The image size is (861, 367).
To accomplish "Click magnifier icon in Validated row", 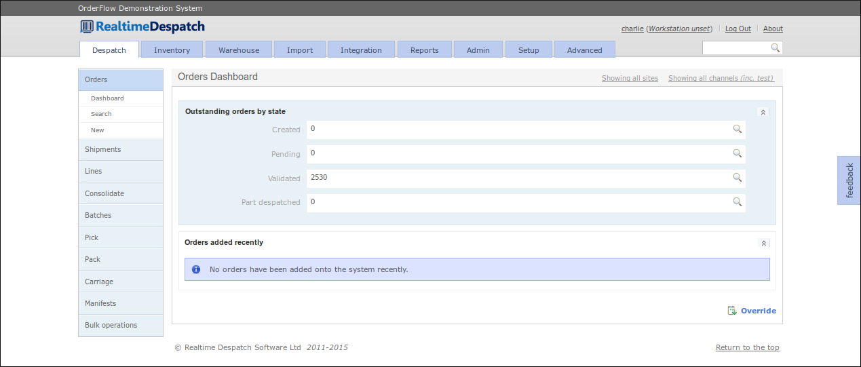I will (737, 178).
